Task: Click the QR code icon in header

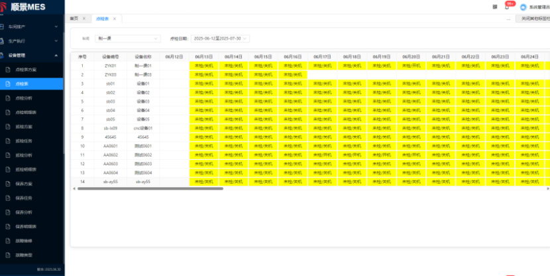Action: tap(495, 7)
